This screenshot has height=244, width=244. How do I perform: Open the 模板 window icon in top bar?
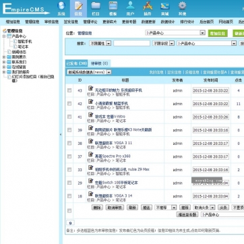[x=113, y=6]
